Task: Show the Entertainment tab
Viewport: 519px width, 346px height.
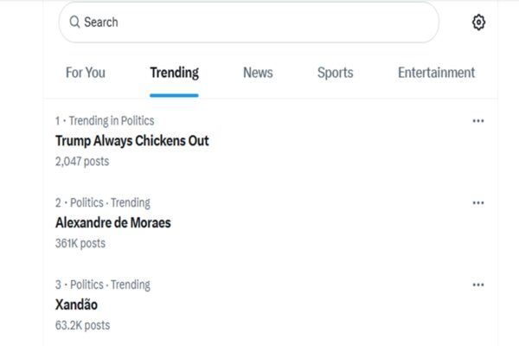Action: coord(436,73)
